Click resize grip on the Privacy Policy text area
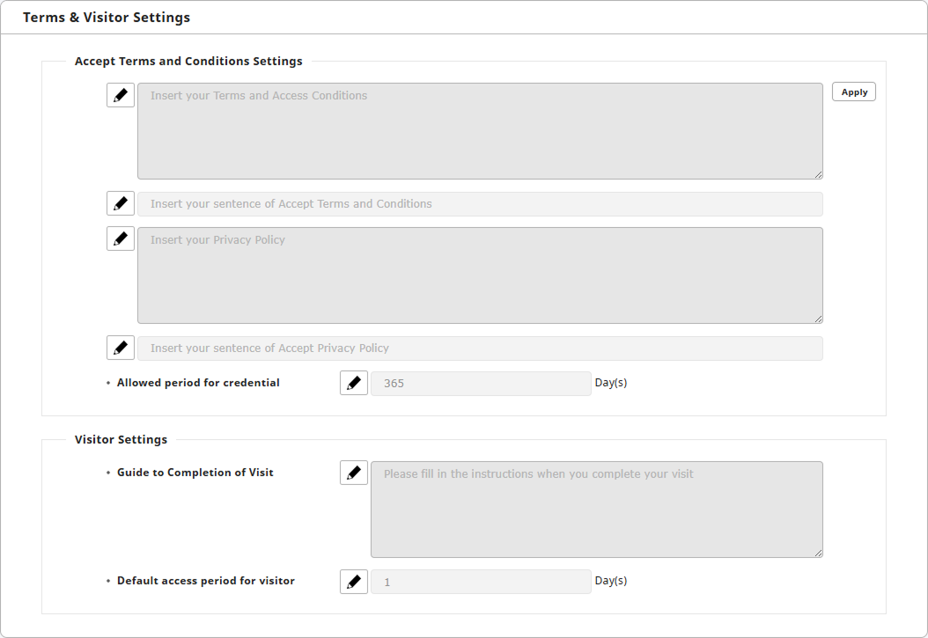928x638 pixels. point(818,319)
